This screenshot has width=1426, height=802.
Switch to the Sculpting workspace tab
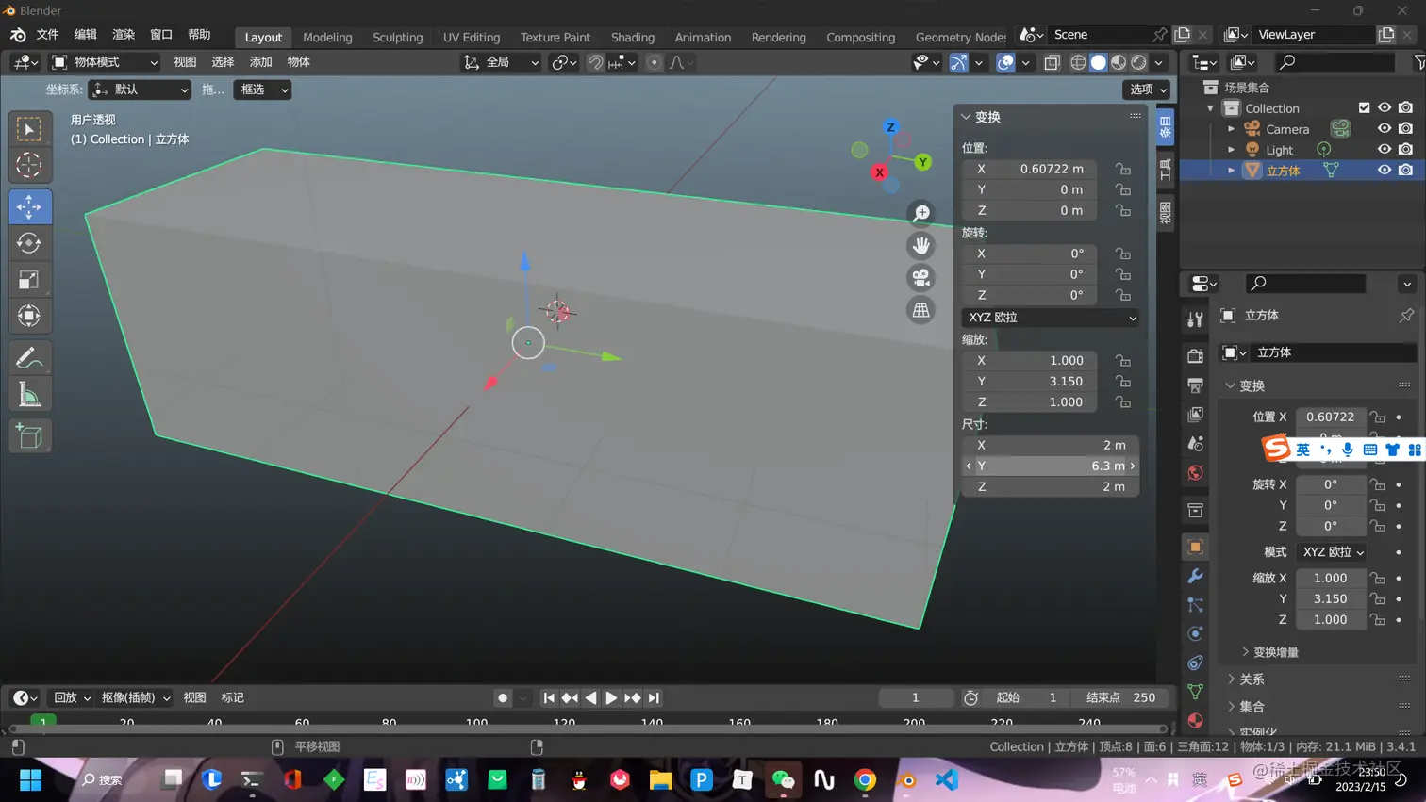click(x=397, y=37)
